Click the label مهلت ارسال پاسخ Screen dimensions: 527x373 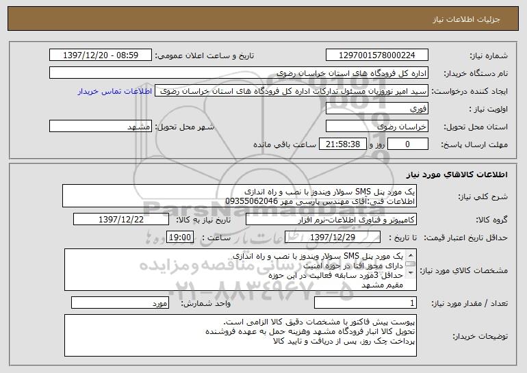474,144
